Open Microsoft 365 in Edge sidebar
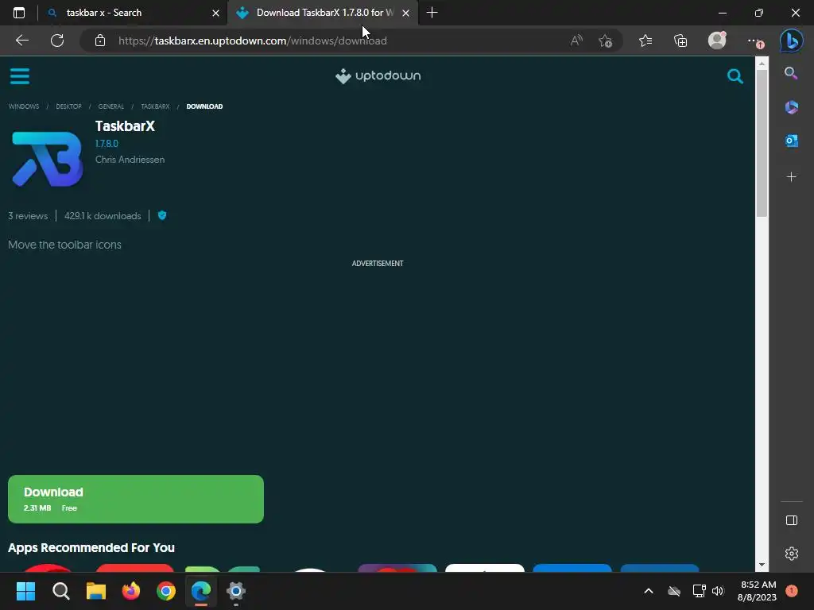Image resolution: width=814 pixels, height=610 pixels. coord(791,107)
